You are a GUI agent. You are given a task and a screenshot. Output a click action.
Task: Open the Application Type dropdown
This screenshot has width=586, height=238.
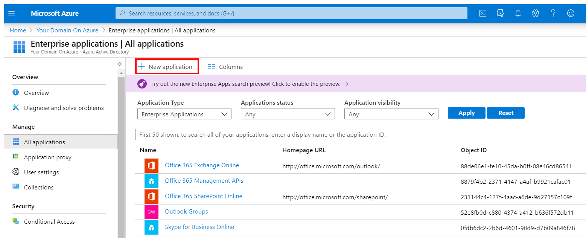[184, 114]
